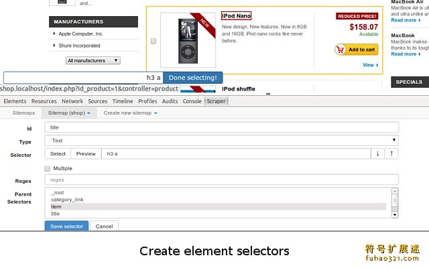Click the MacBook Air heading

tap(407, 2)
